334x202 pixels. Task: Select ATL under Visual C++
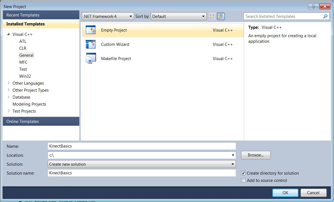(x=23, y=41)
